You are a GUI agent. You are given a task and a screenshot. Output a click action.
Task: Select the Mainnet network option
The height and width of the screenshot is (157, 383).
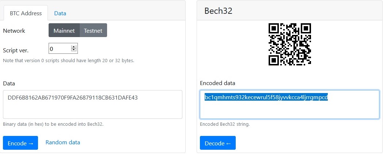click(x=64, y=31)
